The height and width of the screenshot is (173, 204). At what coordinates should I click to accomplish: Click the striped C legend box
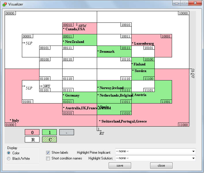pyautogui.click(x=49, y=140)
